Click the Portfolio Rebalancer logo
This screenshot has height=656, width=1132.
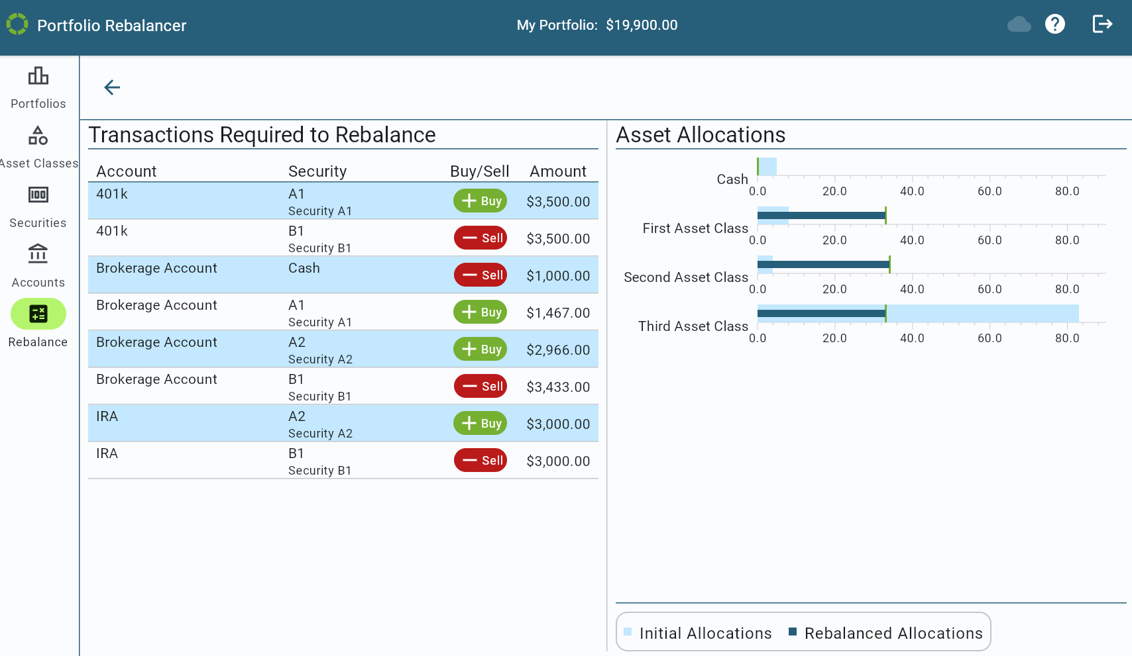[x=17, y=24]
